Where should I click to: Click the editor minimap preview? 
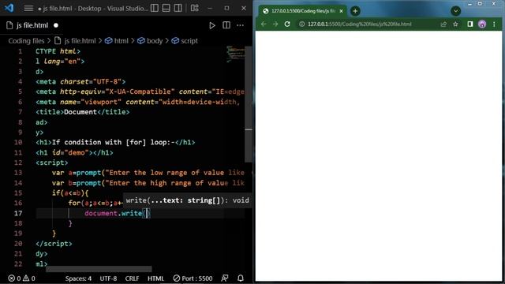(235, 54)
